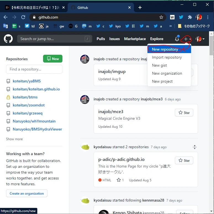
Task: Click the Twitter extension icon in toolbar
Action: [181, 17]
